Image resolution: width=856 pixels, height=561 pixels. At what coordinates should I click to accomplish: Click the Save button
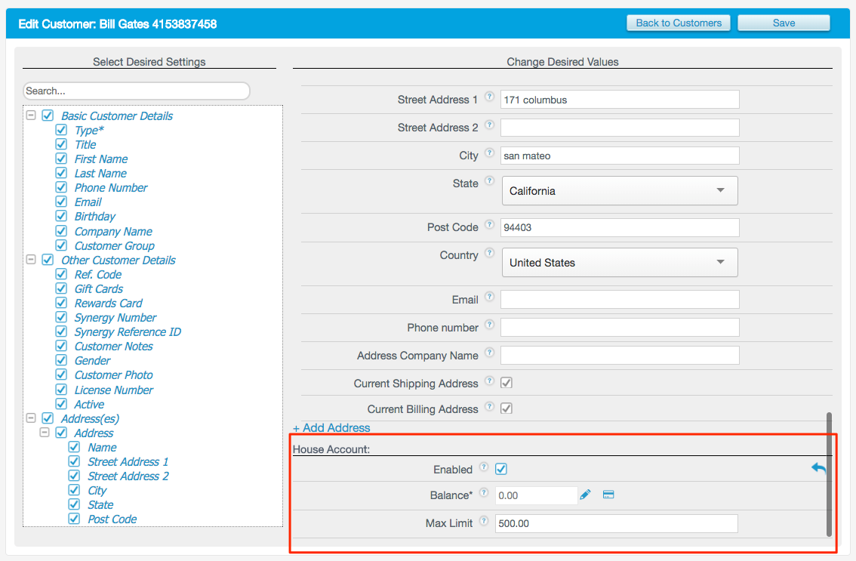(783, 23)
